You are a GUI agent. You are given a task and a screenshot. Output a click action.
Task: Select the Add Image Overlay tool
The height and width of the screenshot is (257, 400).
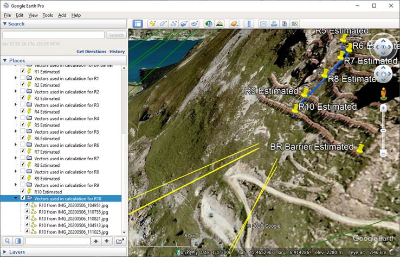click(x=184, y=24)
